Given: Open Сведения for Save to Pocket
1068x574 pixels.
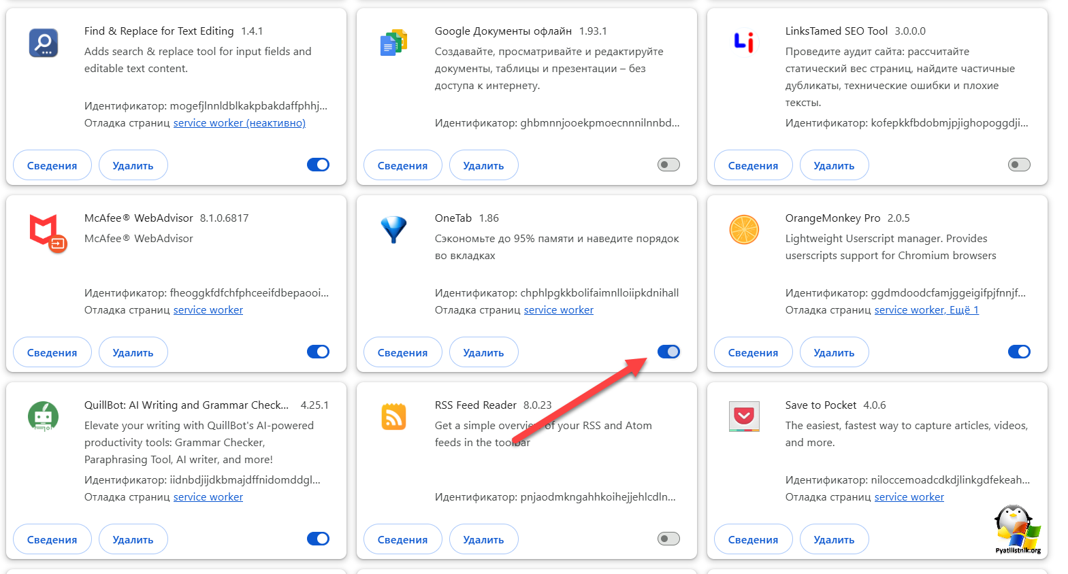Looking at the screenshot, I should [x=754, y=539].
